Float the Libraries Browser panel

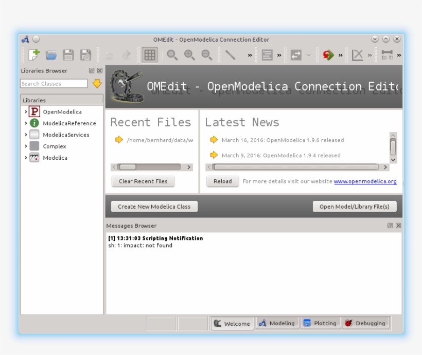[92, 71]
